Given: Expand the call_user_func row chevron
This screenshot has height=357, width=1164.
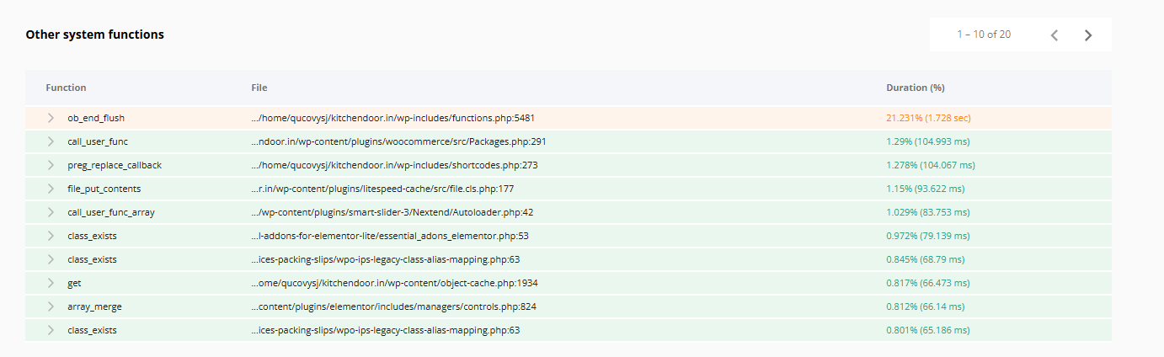Looking at the screenshot, I should click(x=51, y=141).
